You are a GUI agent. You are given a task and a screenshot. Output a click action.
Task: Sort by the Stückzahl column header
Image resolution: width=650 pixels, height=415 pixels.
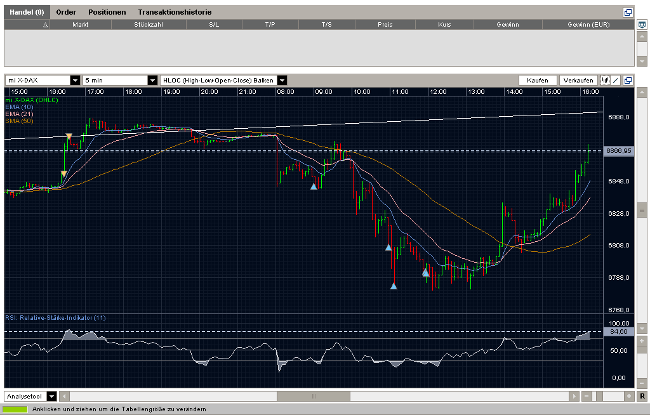click(x=149, y=25)
